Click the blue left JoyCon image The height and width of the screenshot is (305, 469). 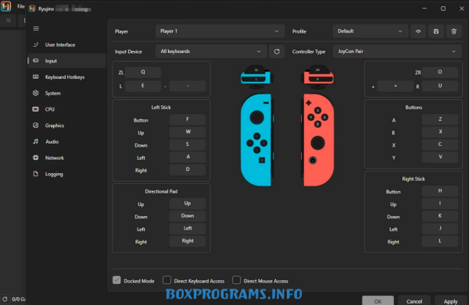256,140
